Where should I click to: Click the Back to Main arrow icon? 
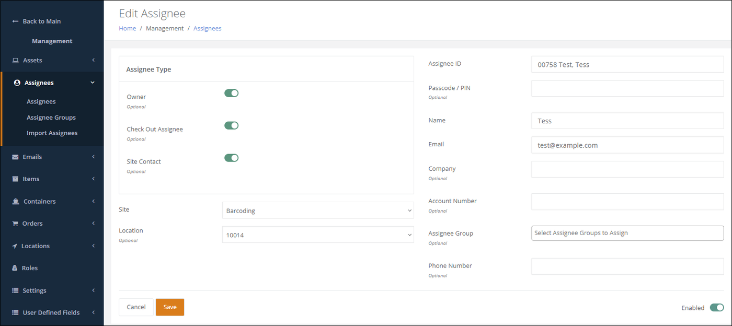click(x=15, y=21)
